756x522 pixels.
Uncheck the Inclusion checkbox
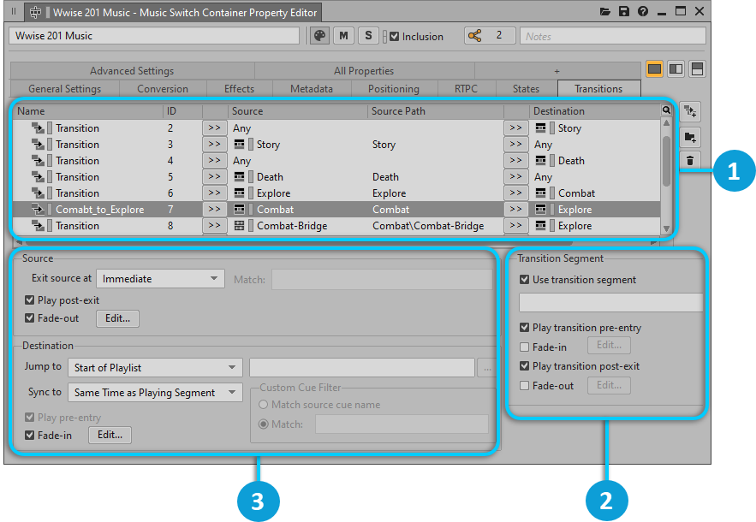click(x=394, y=37)
